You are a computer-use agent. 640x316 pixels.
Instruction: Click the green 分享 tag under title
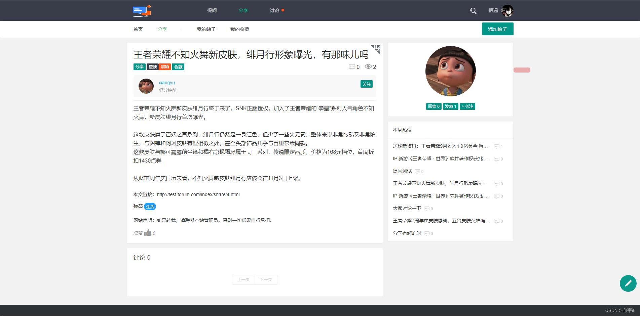tap(139, 67)
